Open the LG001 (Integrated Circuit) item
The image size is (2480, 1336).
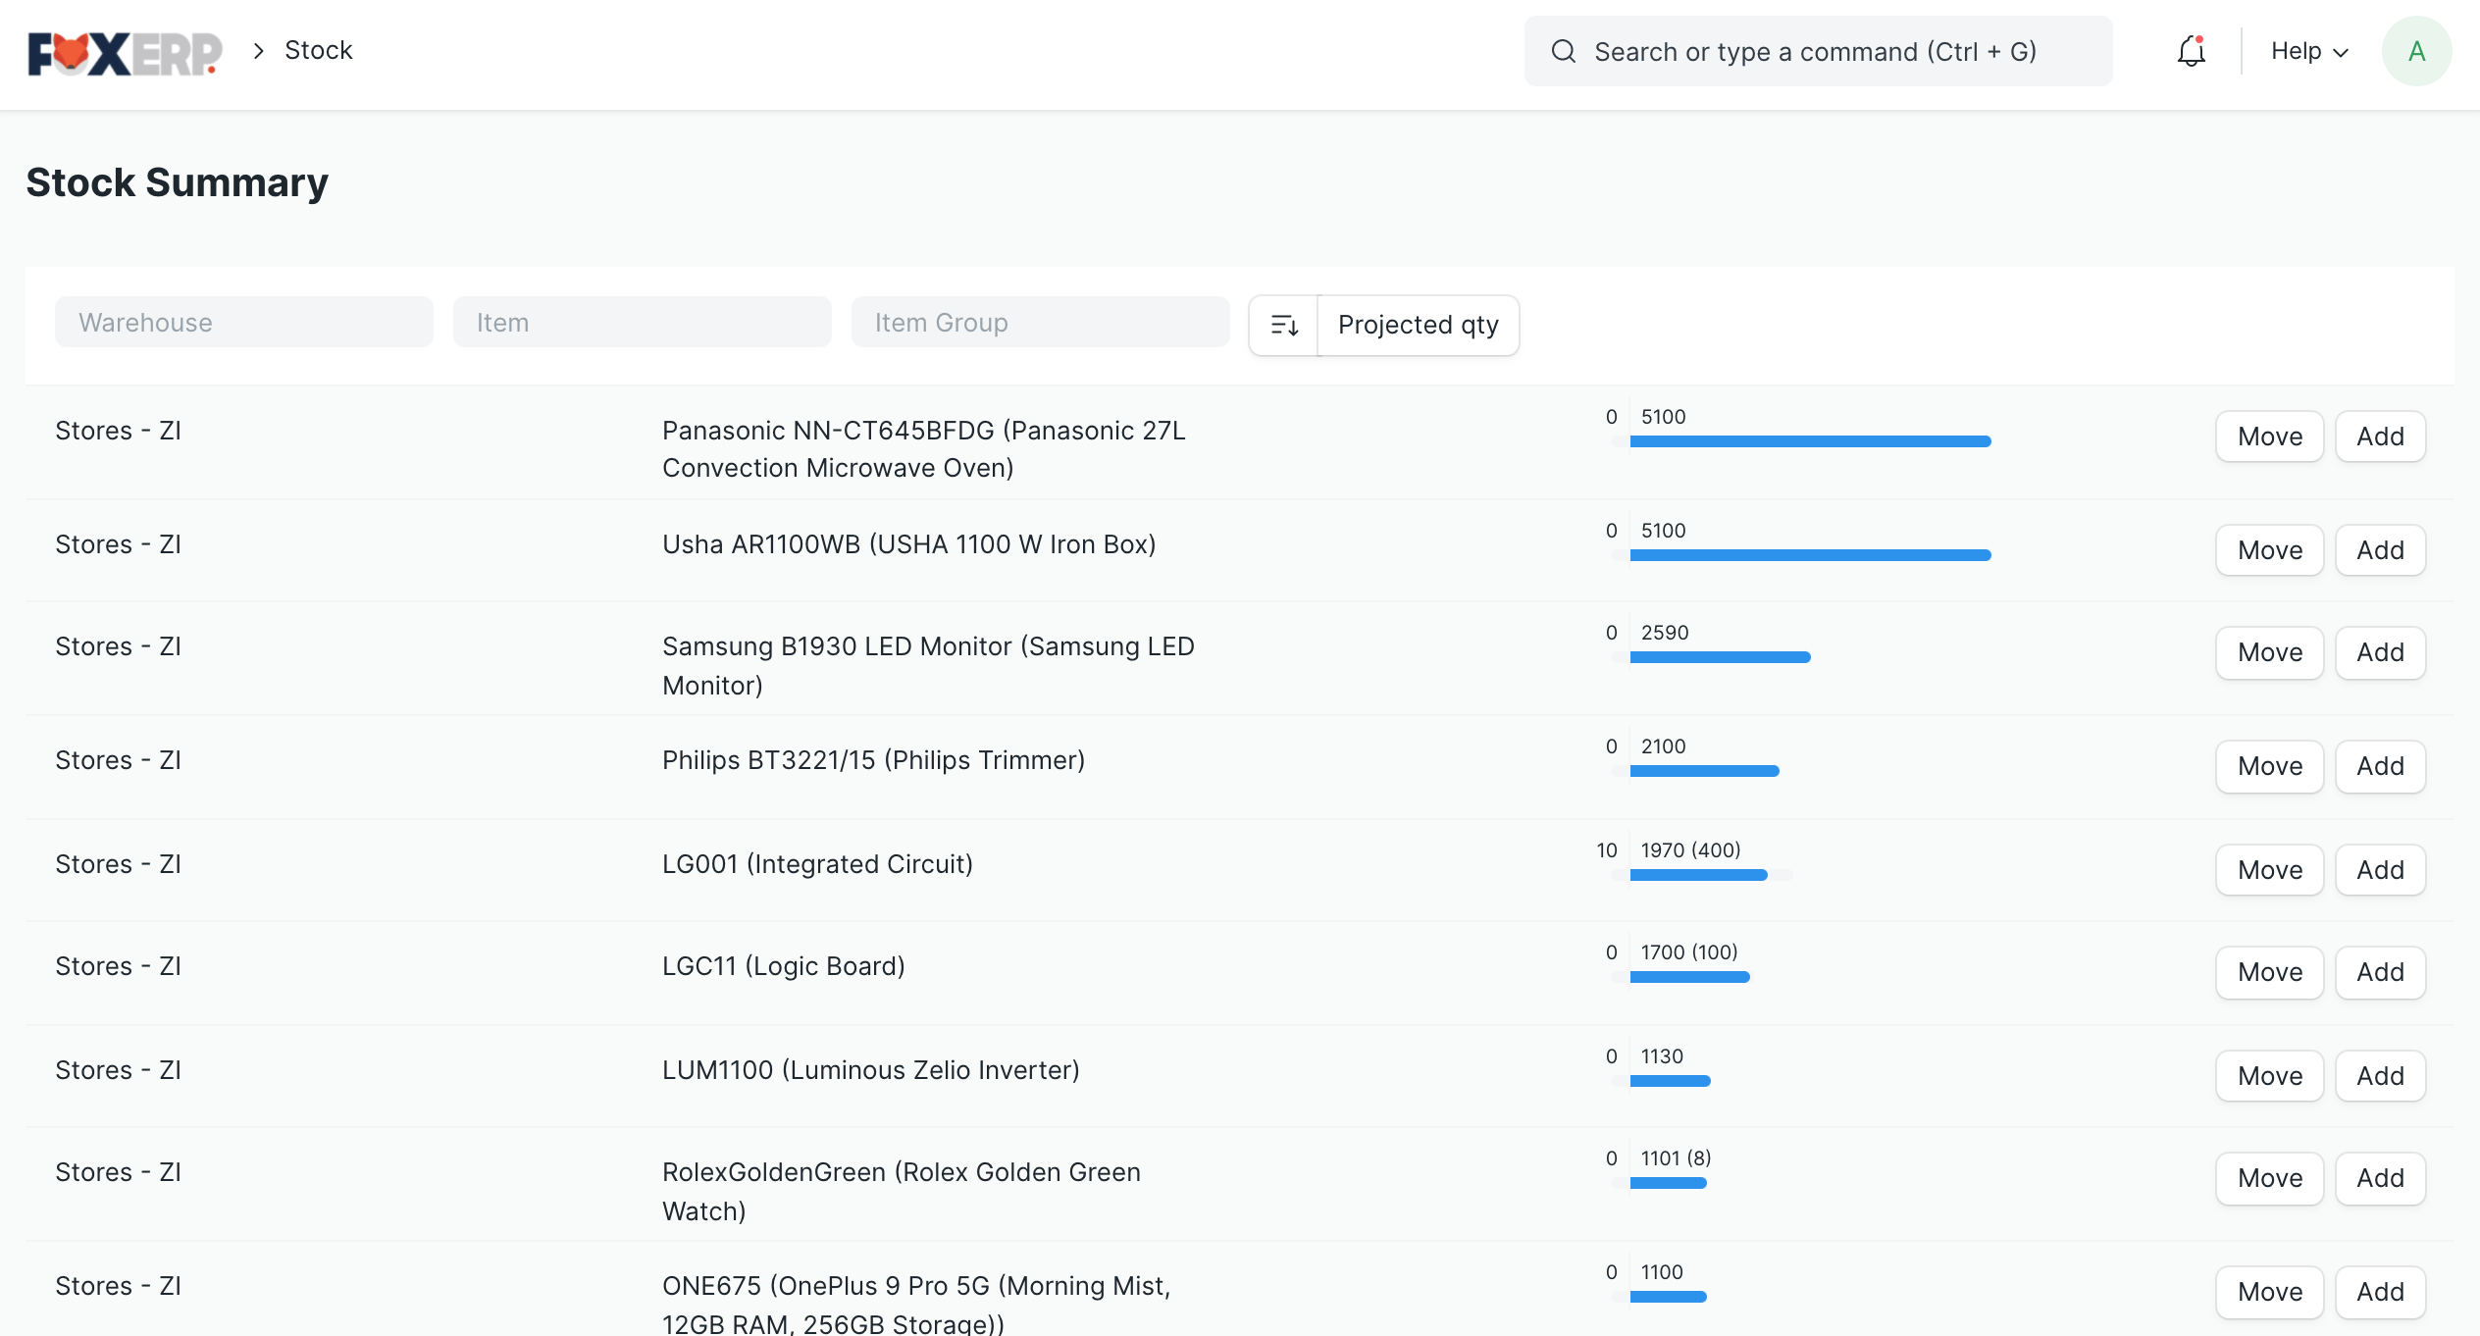817,864
